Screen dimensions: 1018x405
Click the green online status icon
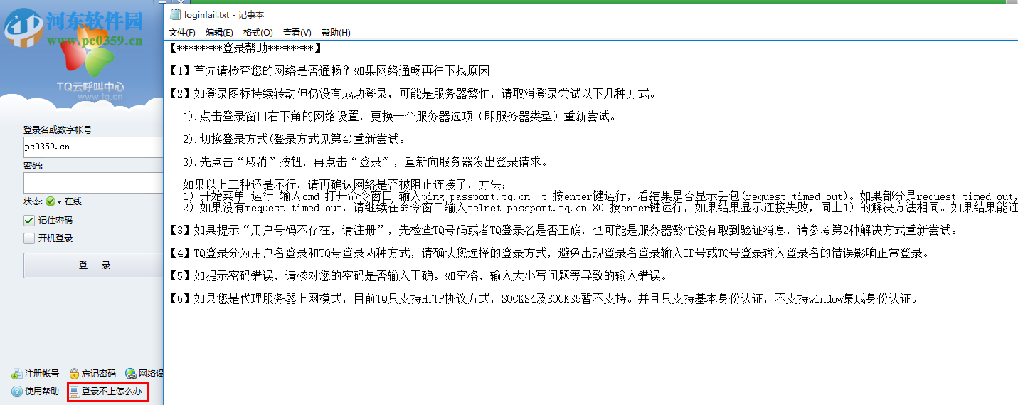tap(51, 202)
